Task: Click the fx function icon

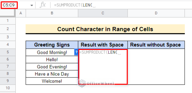Action: click(x=43, y=5)
